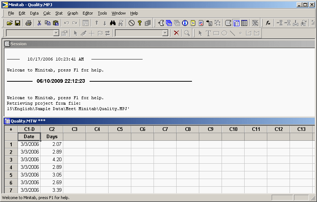Click the Cancel circle-slash icon
Screen dimensions: 317x202
click(132, 23)
